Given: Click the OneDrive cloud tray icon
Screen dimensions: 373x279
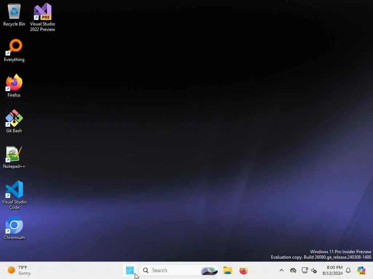Looking at the screenshot, I should click(x=293, y=270).
